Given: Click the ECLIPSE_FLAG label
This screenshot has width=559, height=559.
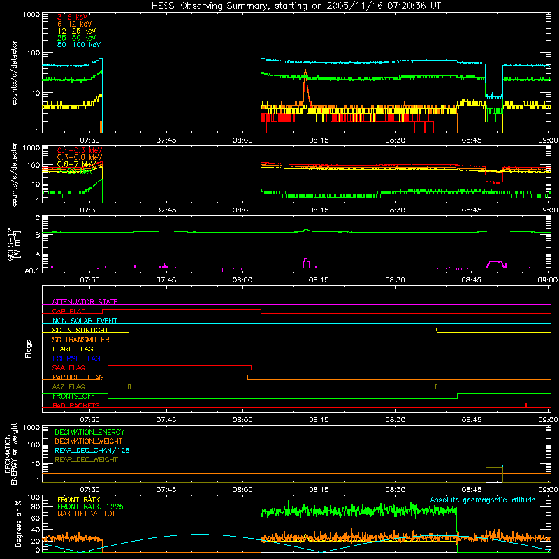Looking at the screenshot, I should [76, 358].
